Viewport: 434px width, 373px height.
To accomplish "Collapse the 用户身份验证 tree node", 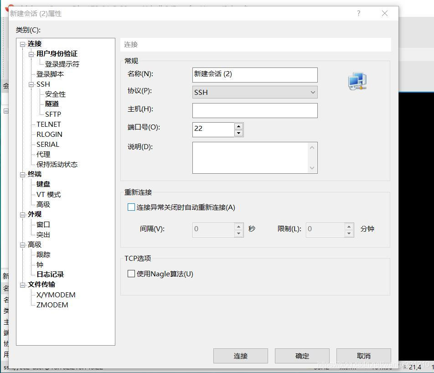I will 31,54.
